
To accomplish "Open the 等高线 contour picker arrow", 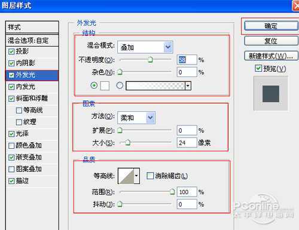I will (136, 176).
